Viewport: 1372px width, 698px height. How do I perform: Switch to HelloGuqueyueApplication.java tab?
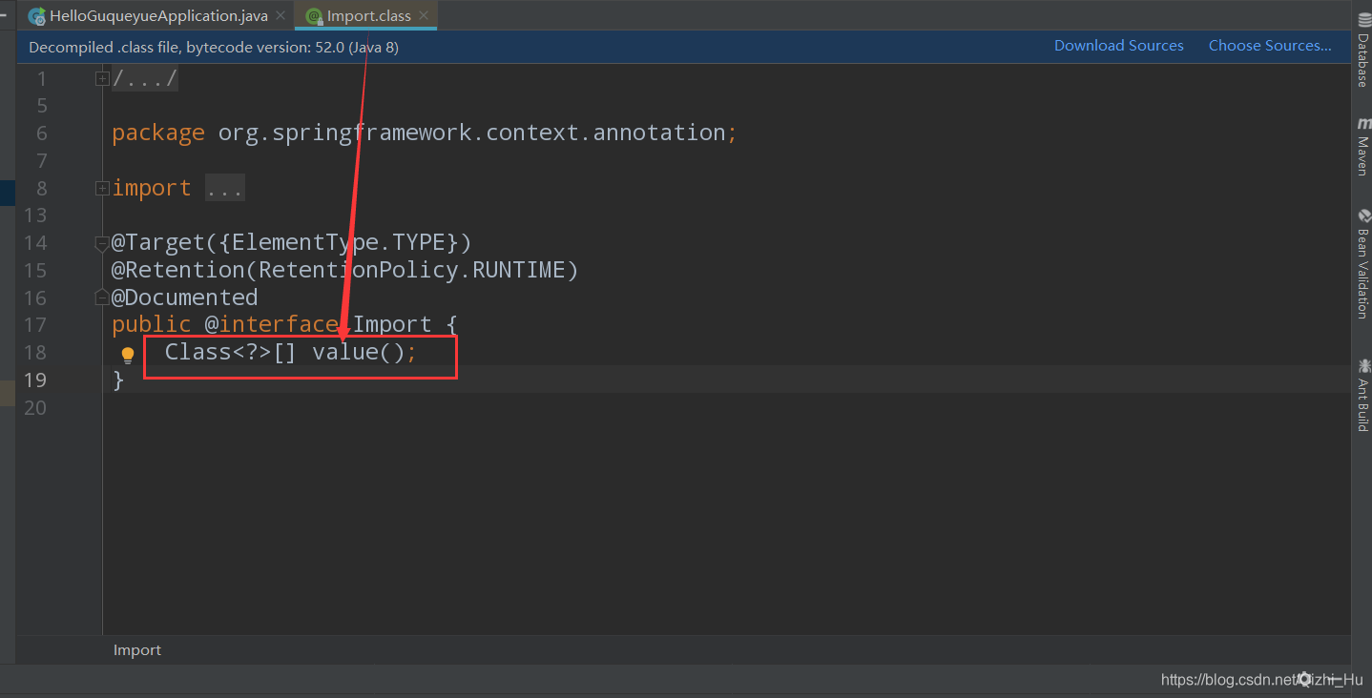158,16
